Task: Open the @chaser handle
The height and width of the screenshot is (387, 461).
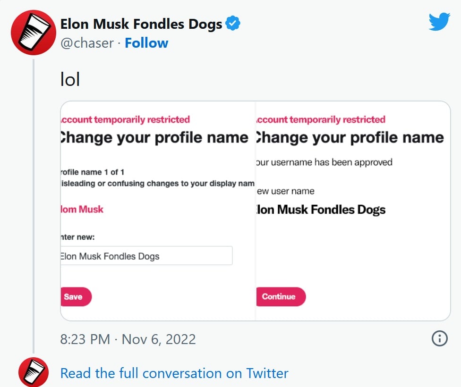Action: tap(87, 43)
